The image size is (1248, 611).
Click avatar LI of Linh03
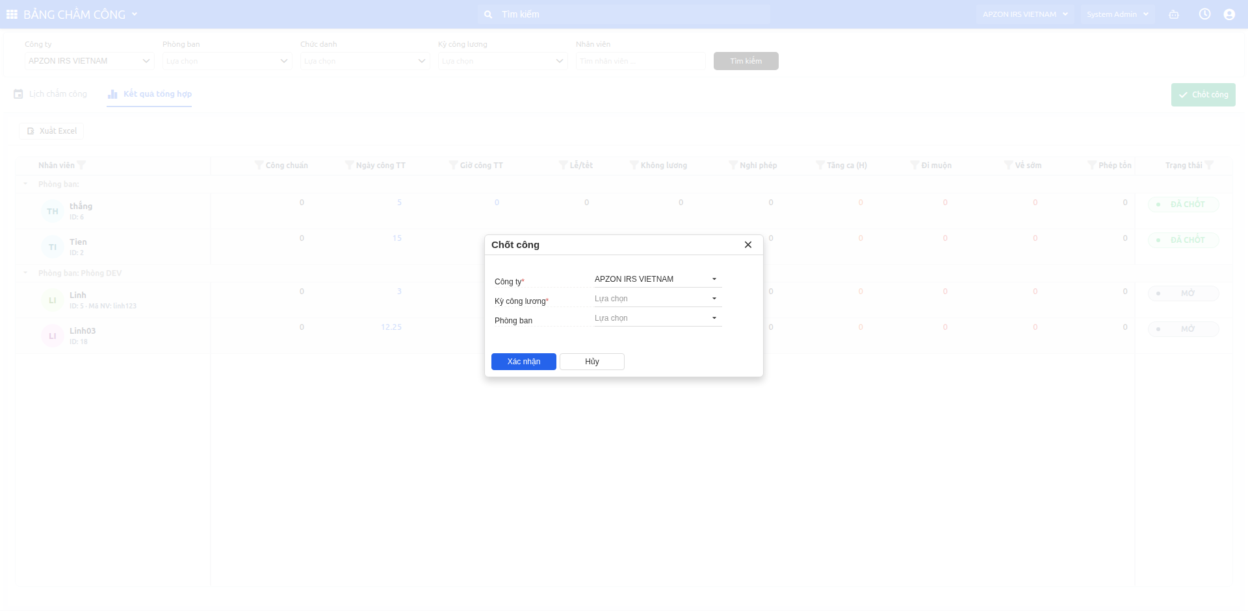click(53, 336)
